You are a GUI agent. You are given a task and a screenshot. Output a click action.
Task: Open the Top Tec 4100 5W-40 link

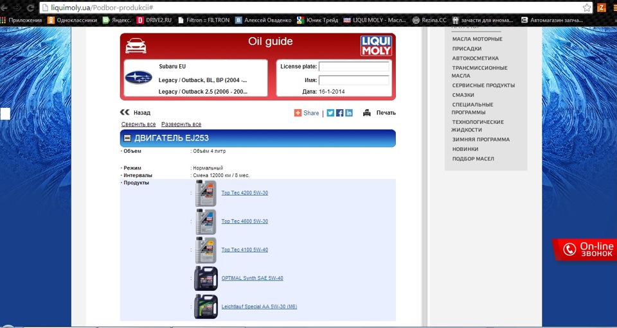point(245,250)
